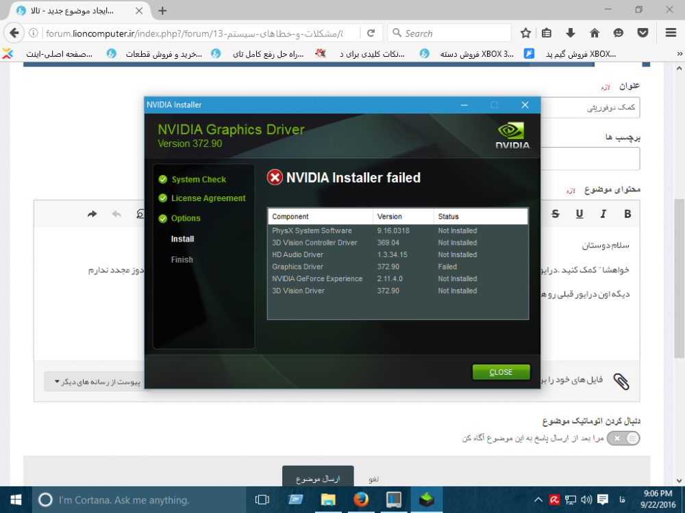This screenshot has height=513, width=685.
Task: Click CLOSE in the NVIDIA Installer
Action: 501,371
